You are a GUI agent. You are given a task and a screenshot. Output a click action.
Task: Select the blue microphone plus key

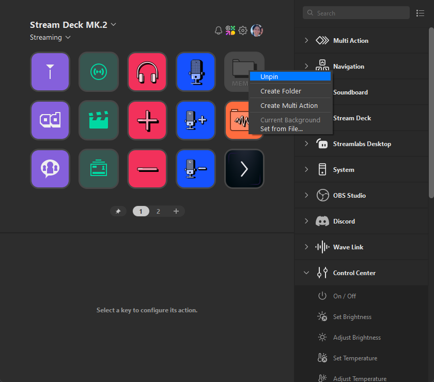[196, 120]
